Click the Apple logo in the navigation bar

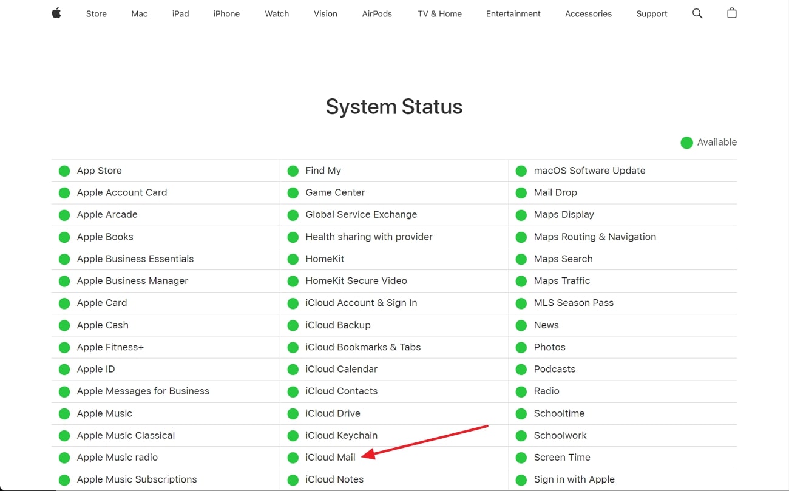(x=56, y=13)
